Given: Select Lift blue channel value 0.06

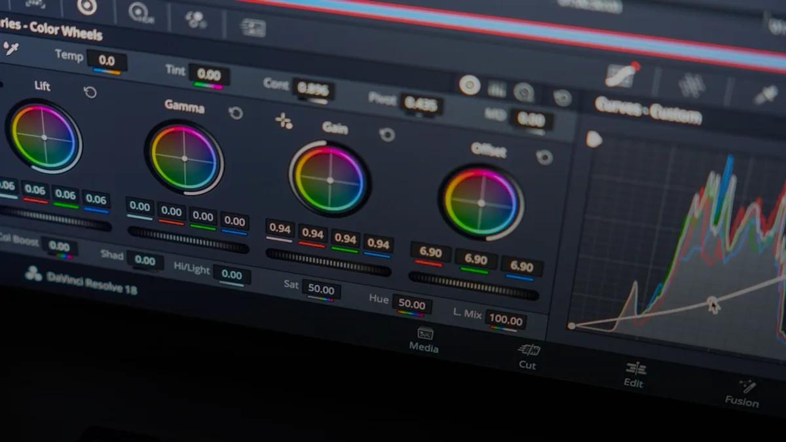Looking at the screenshot, I should pyautogui.click(x=96, y=199).
